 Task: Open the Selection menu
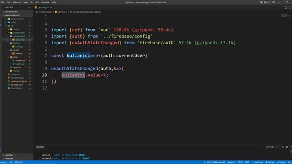point(17,2)
